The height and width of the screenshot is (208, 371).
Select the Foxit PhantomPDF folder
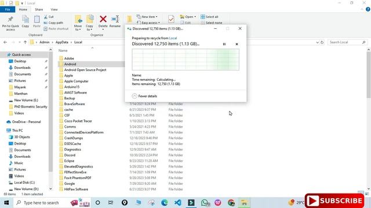point(78,178)
